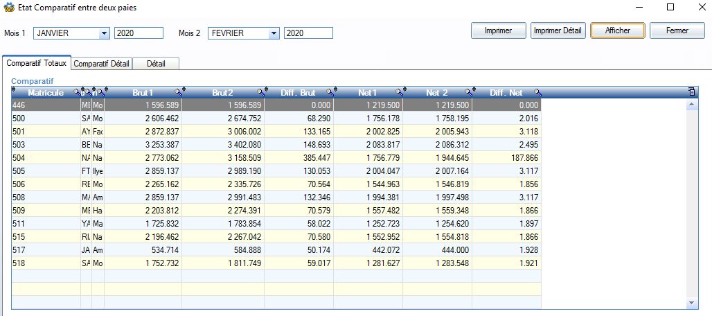Click the scroll down arrow of the table
This screenshot has width=712, height=316.
[x=691, y=303]
